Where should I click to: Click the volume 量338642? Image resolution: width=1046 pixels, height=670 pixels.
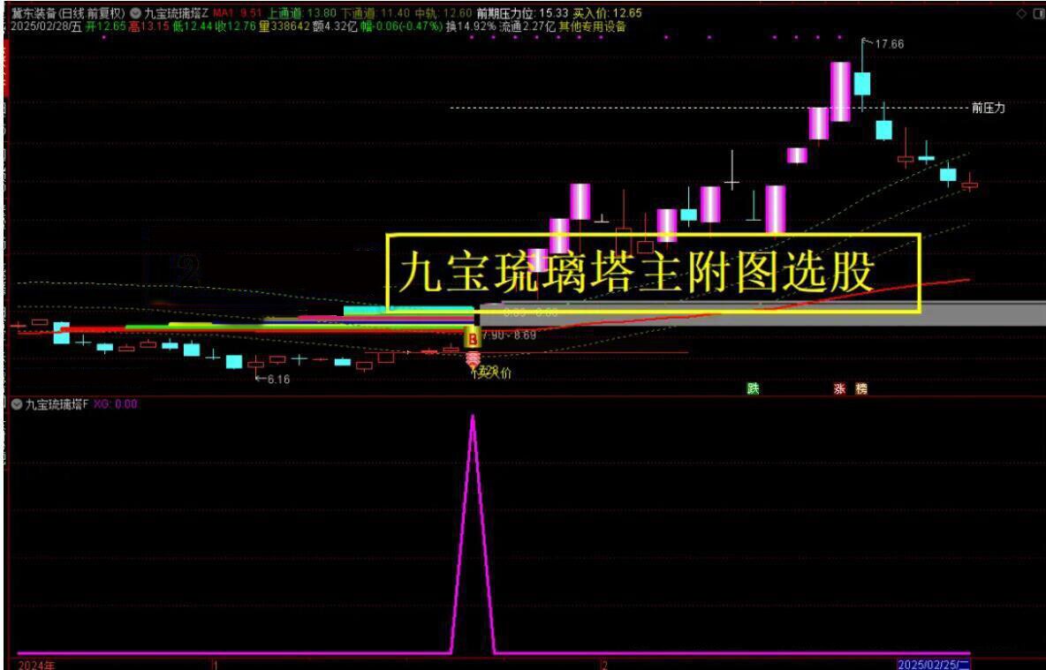(x=284, y=26)
